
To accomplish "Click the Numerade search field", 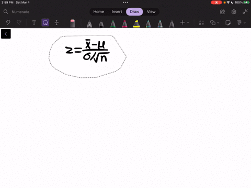I will [x=20, y=12].
